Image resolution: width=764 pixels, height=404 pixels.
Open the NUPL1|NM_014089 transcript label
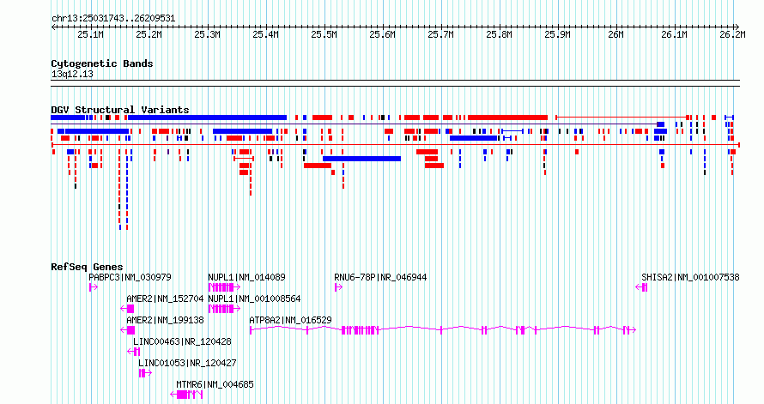pyautogui.click(x=246, y=277)
